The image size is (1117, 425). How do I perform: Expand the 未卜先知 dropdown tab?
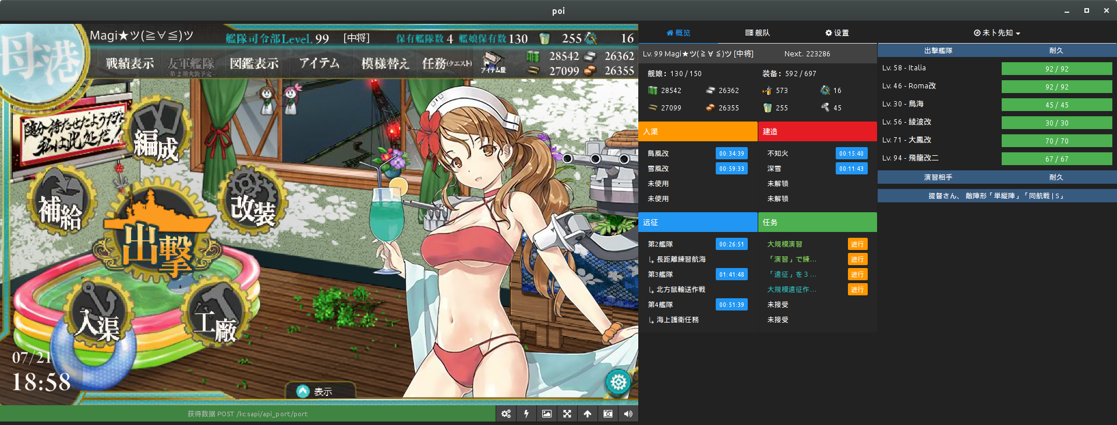997,33
